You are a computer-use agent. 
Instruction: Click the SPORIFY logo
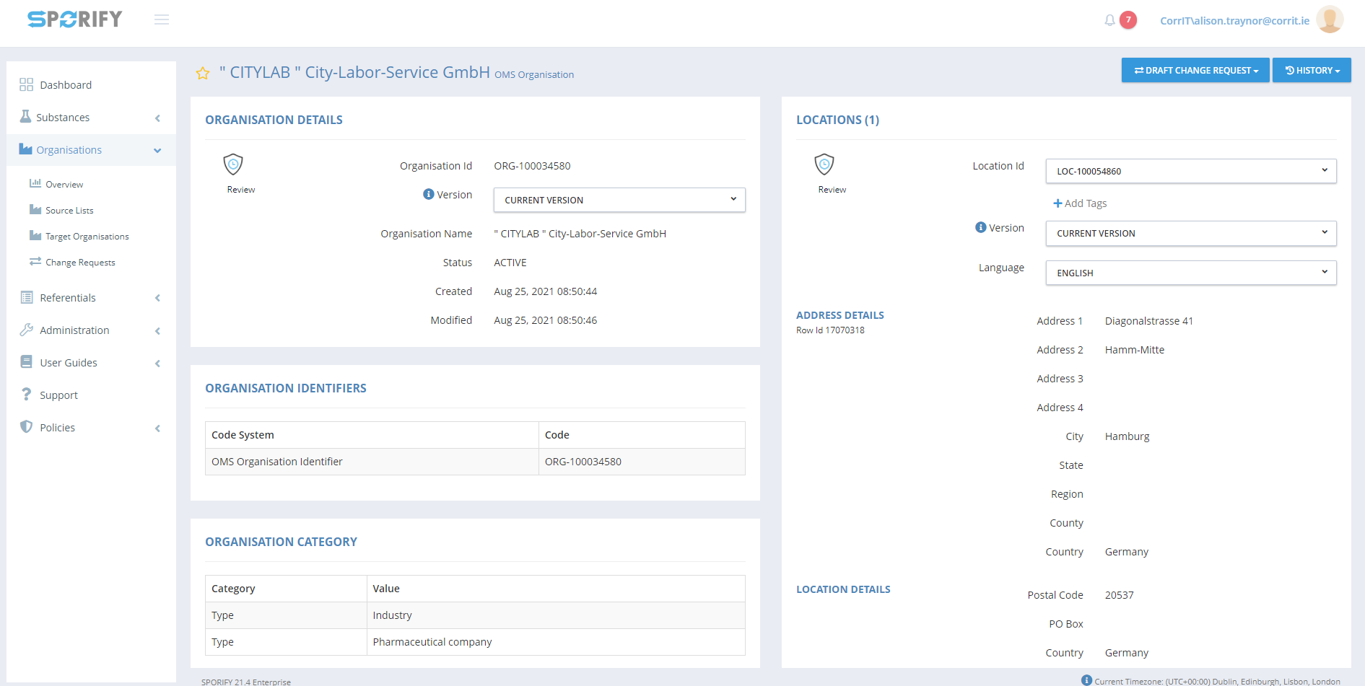click(x=75, y=19)
